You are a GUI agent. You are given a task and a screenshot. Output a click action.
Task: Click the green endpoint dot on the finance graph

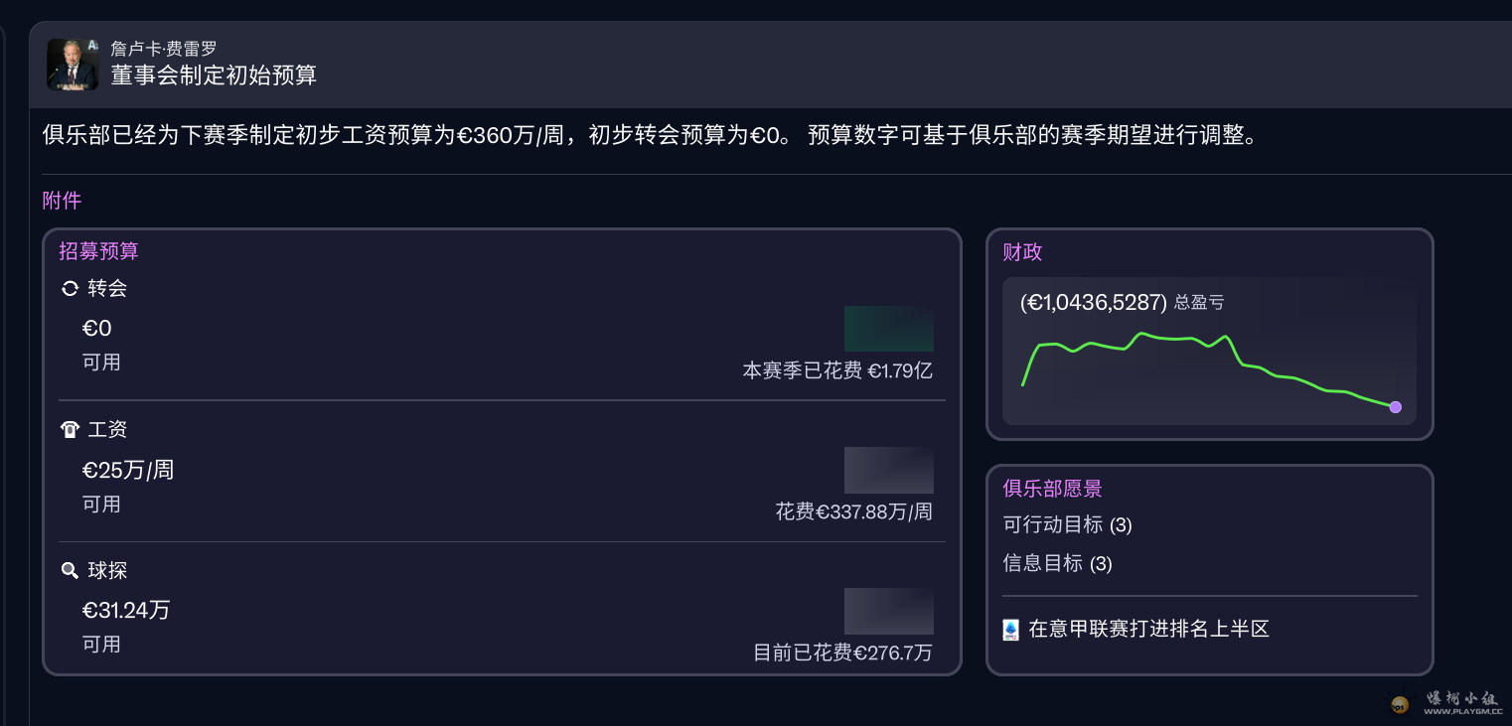tap(1395, 407)
